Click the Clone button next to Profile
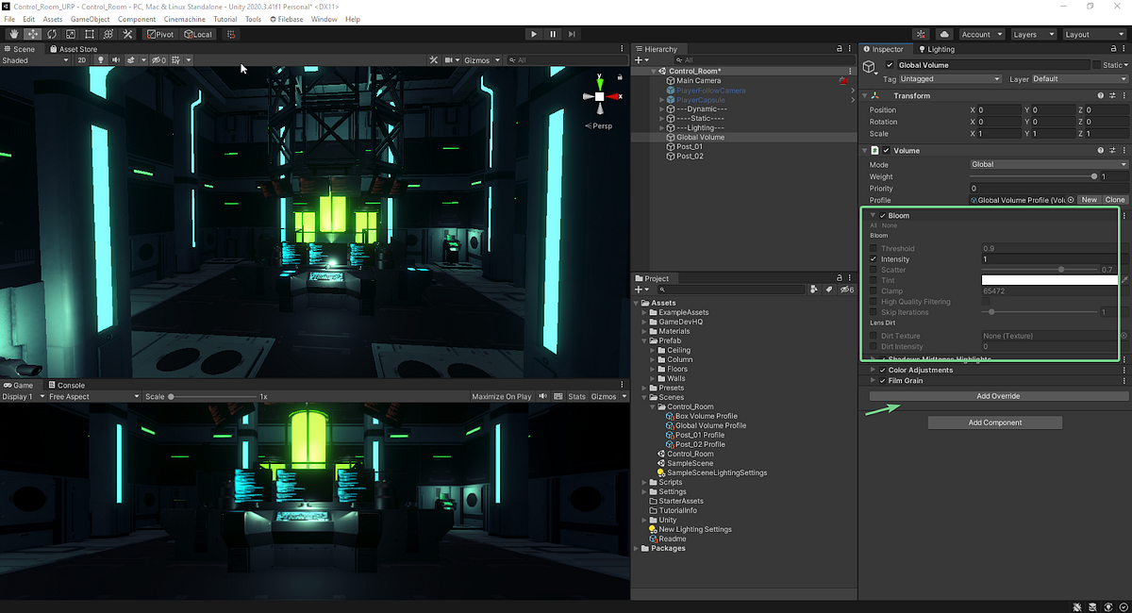 coord(1115,199)
